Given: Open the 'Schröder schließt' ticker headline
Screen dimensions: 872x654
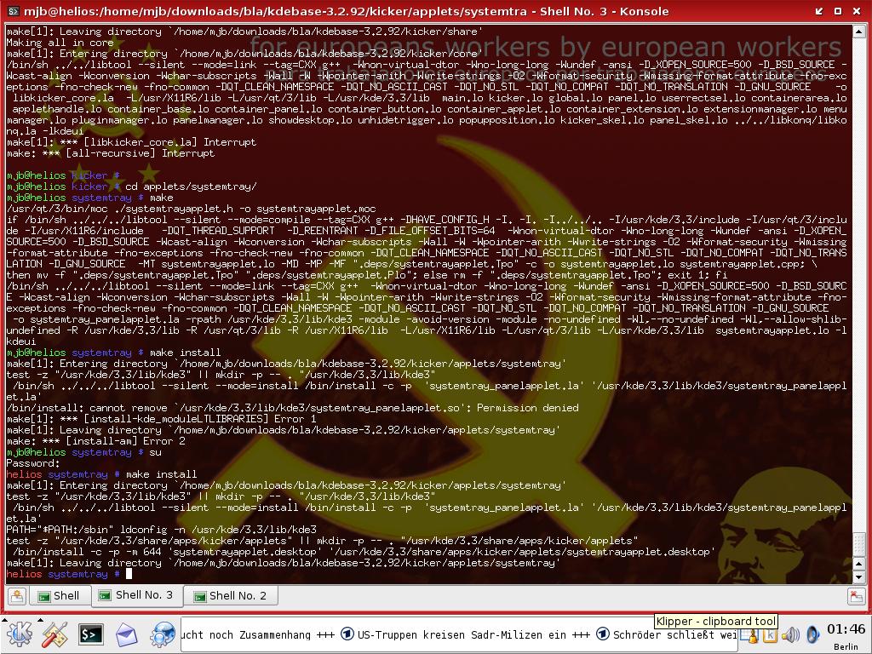Looking at the screenshot, I should tap(666, 634).
